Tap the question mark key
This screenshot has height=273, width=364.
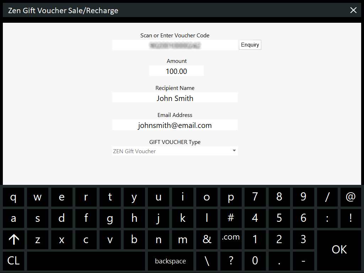231,261
